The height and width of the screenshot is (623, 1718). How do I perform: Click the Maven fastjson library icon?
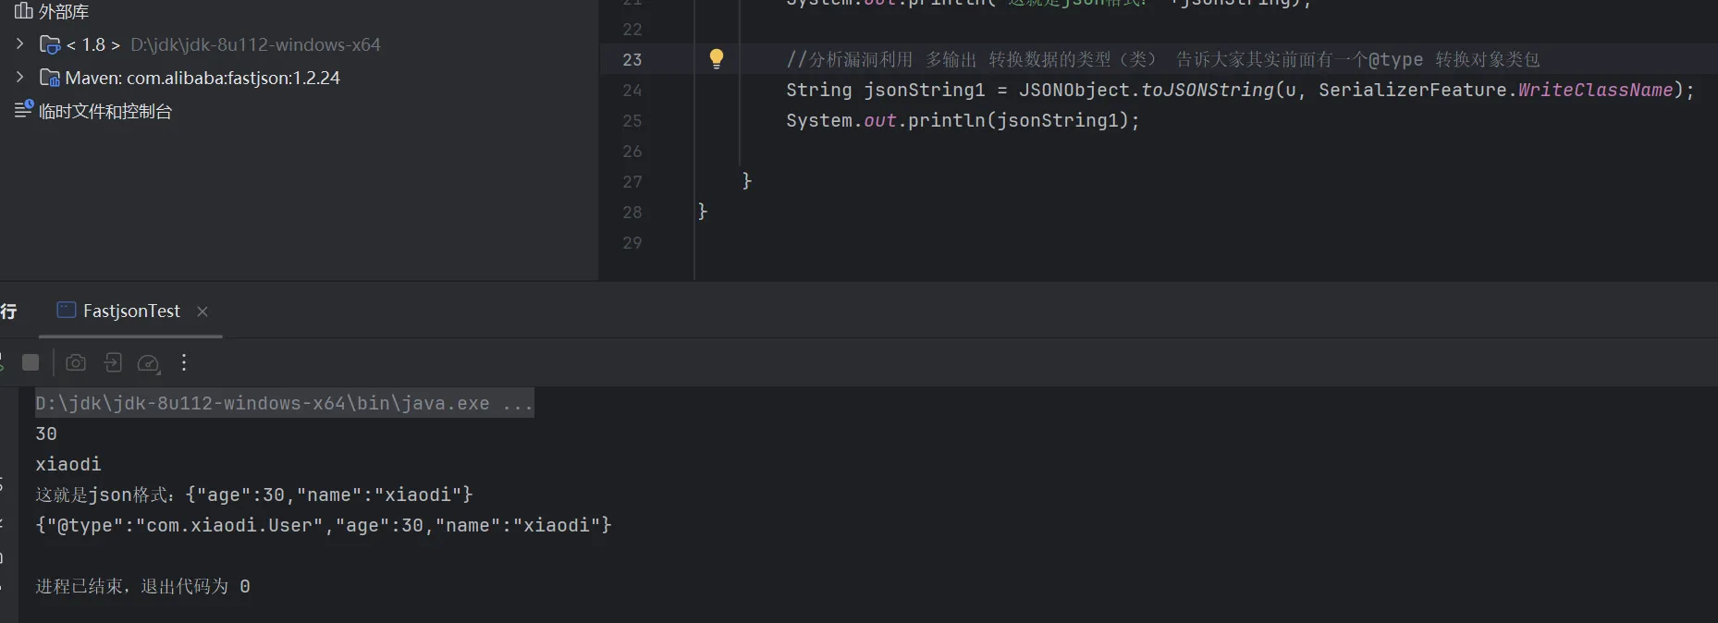pos(50,78)
